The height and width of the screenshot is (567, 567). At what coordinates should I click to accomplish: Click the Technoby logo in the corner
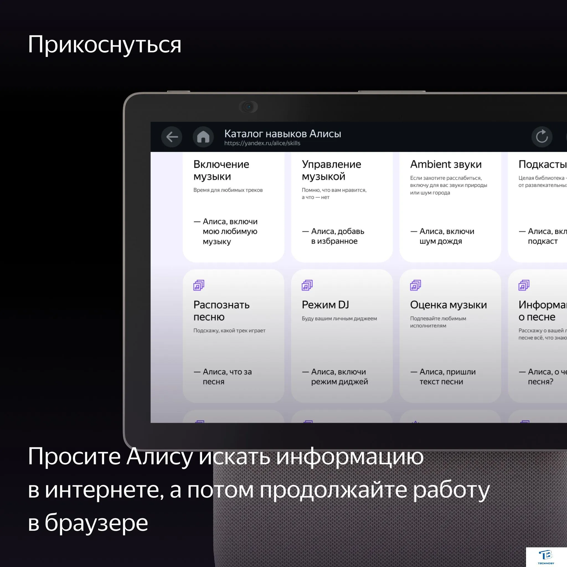click(546, 557)
